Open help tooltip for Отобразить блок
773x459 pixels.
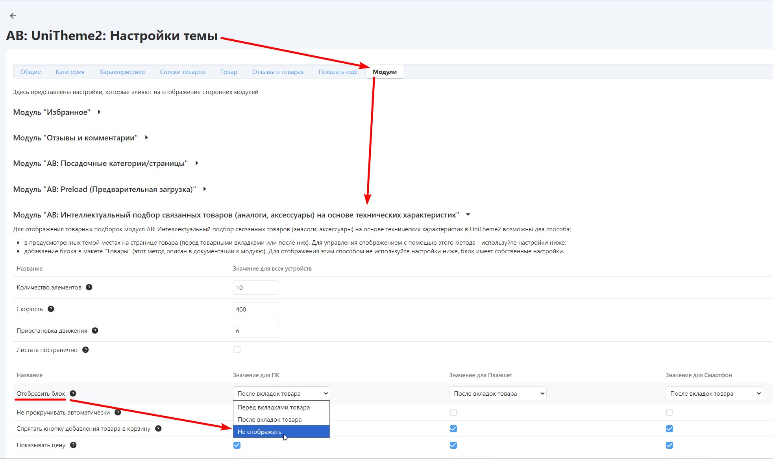click(x=73, y=393)
